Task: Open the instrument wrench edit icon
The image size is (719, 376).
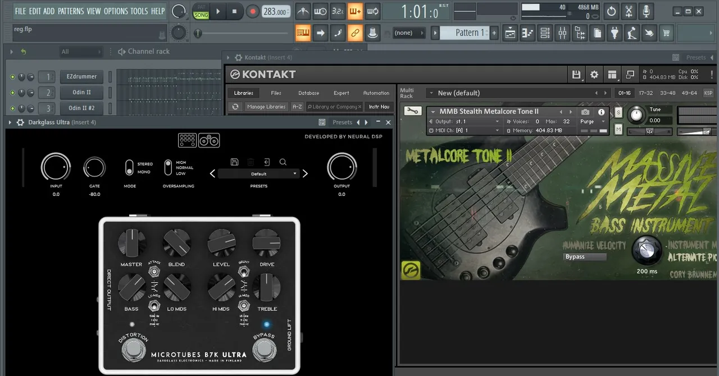Action: click(x=412, y=111)
